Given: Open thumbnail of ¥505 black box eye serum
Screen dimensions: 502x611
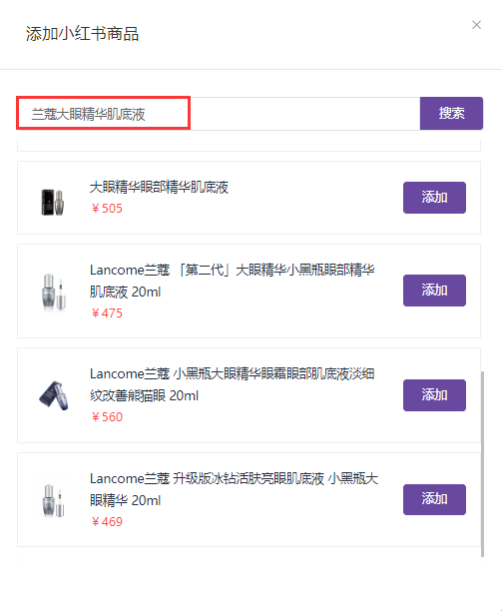Looking at the screenshot, I should [53, 202].
